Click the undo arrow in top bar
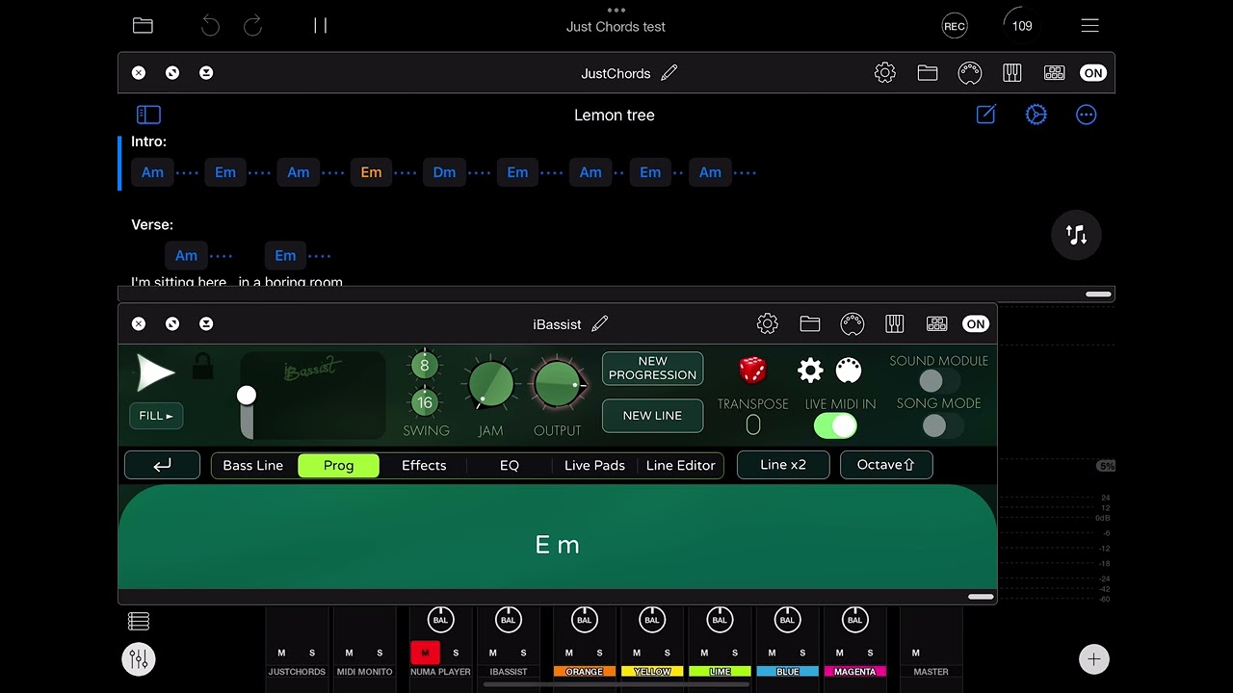The height and width of the screenshot is (693, 1233). [x=210, y=26]
